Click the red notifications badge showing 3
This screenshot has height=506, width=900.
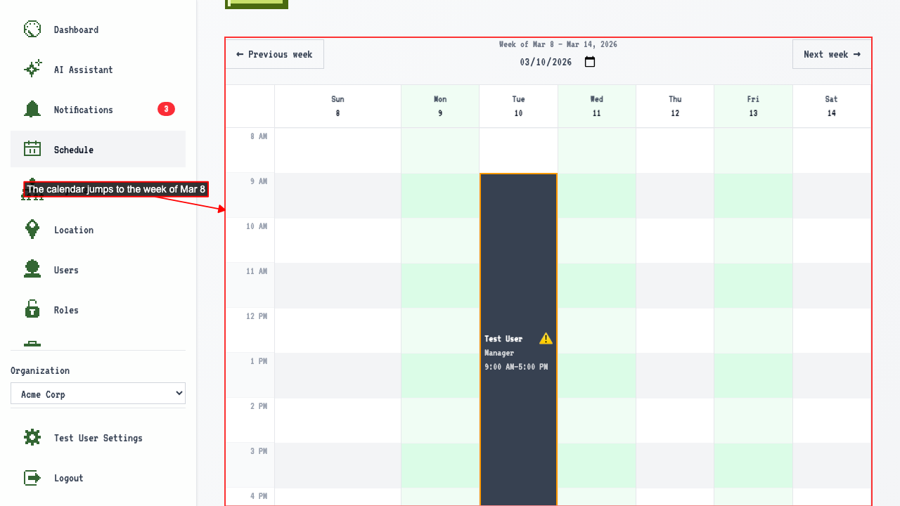click(x=166, y=109)
